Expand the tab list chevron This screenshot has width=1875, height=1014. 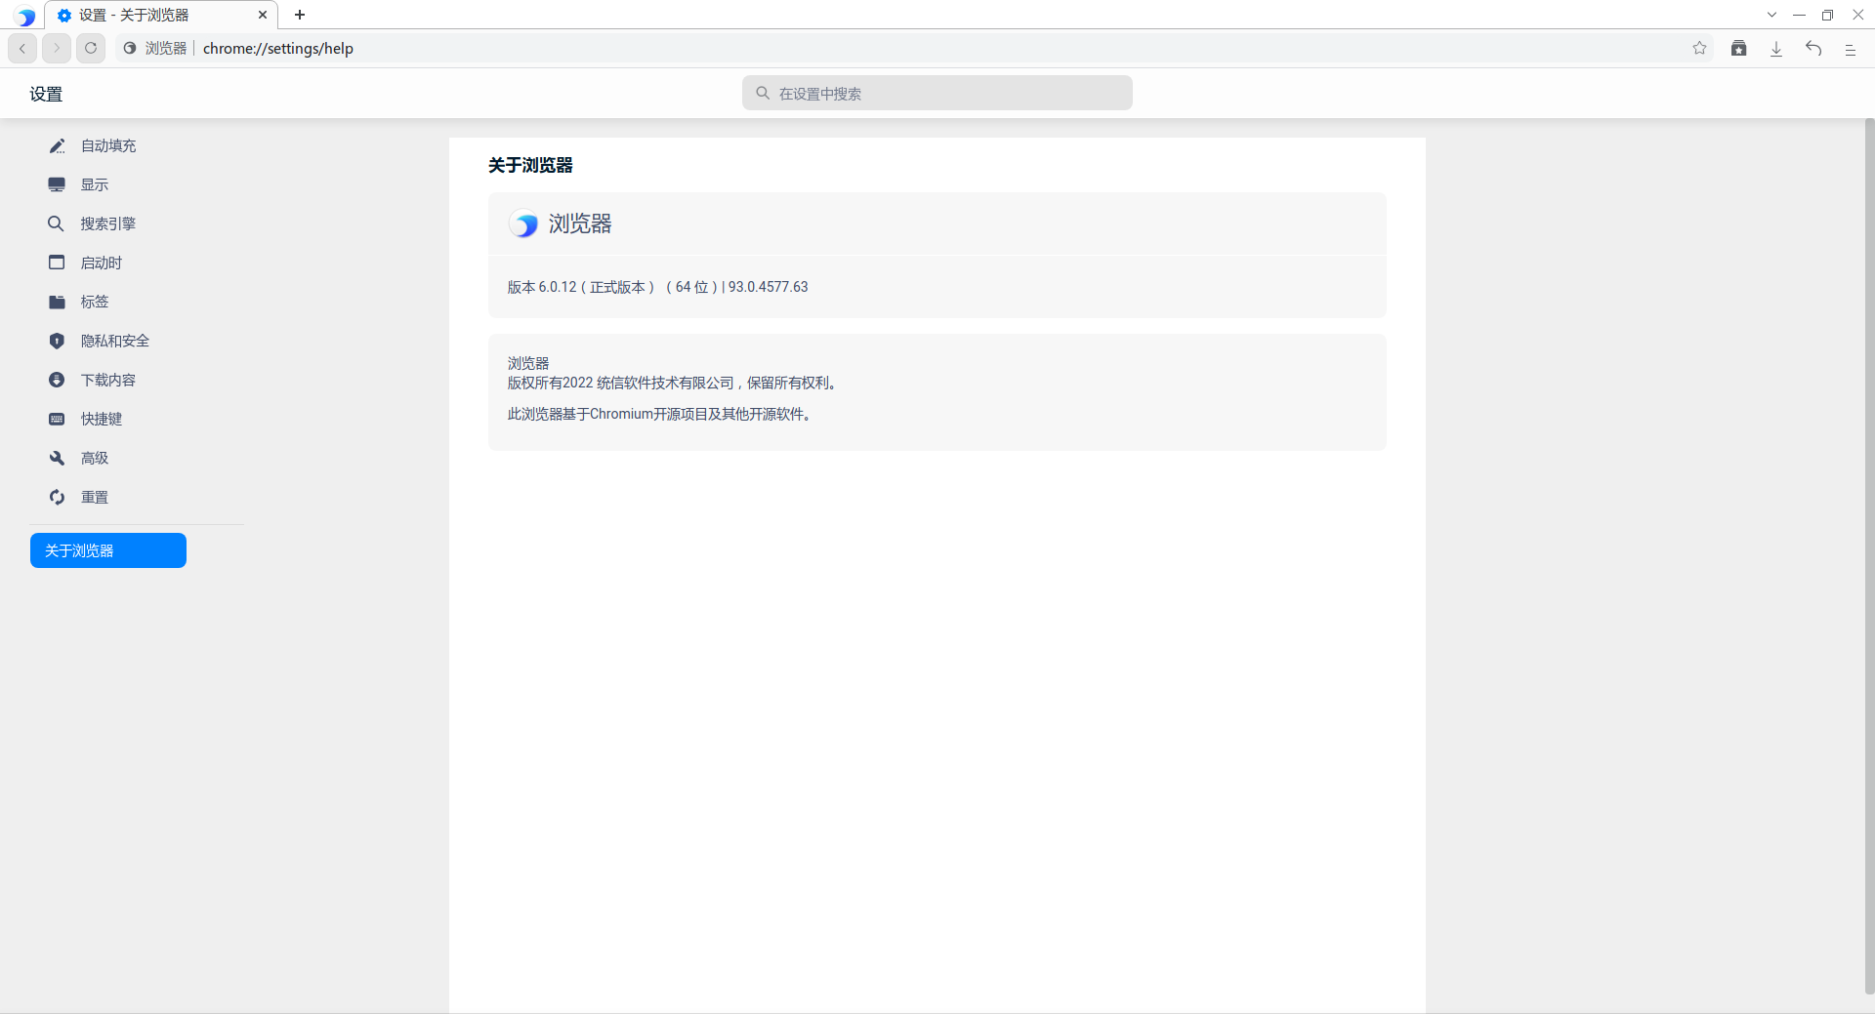1771,15
